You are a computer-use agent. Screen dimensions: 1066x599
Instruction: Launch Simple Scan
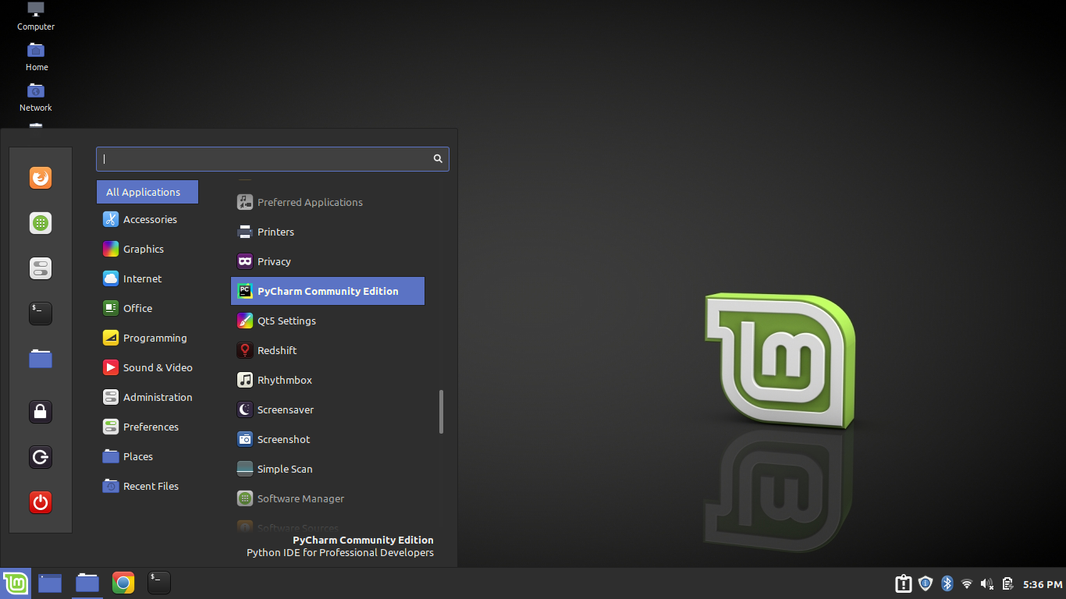[328, 470]
